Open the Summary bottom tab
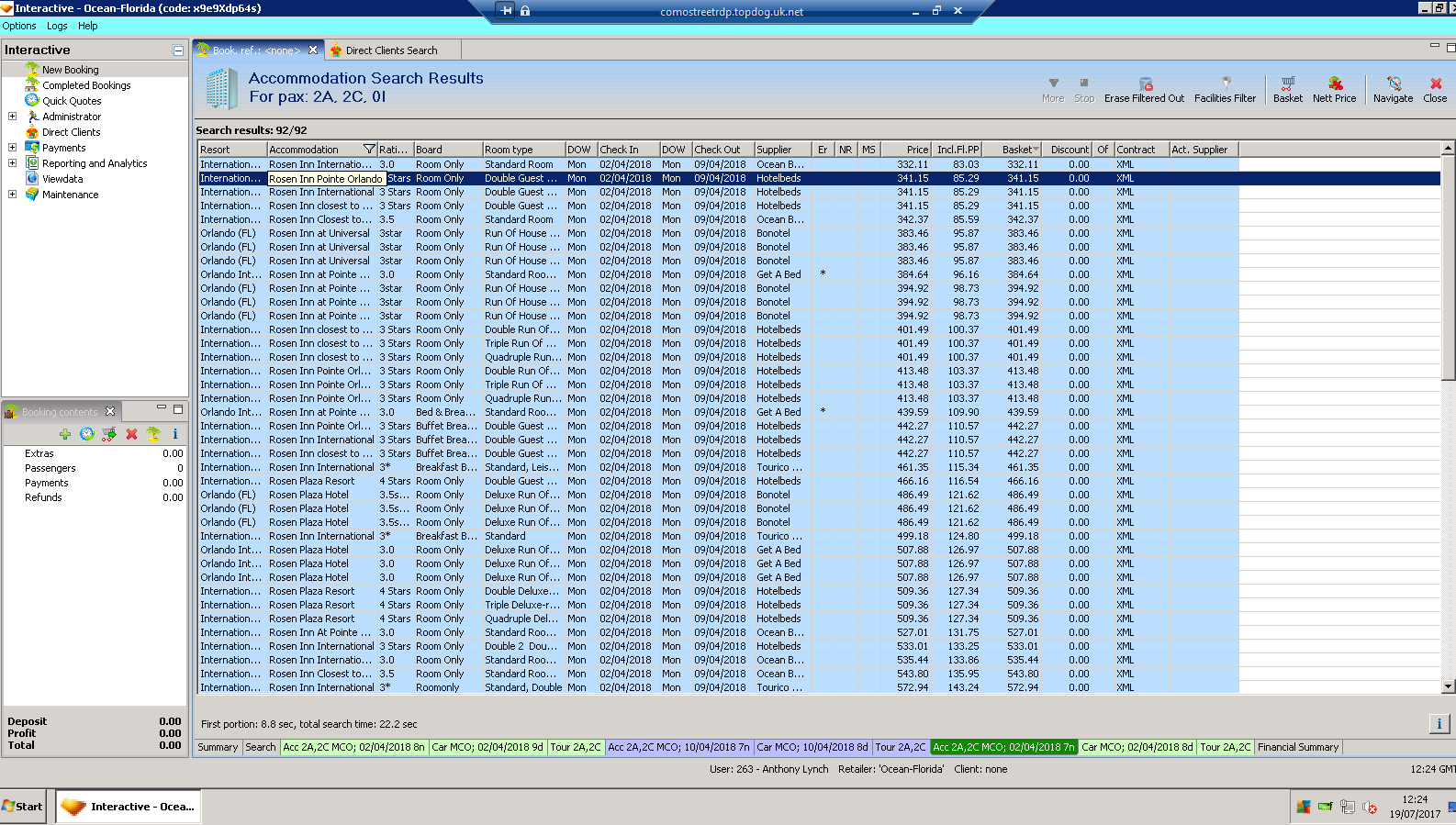The width and height of the screenshot is (1456, 825). point(218,747)
